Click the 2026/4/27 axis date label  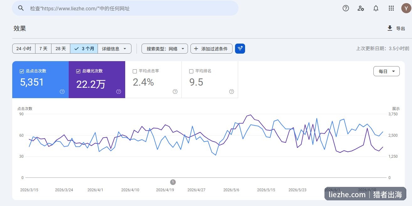click(x=196, y=190)
